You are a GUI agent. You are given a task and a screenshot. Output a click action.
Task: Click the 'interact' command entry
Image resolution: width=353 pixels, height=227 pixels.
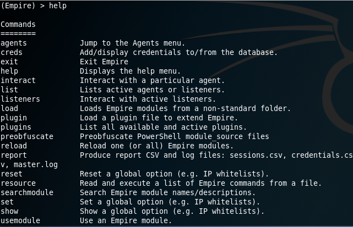(18, 80)
